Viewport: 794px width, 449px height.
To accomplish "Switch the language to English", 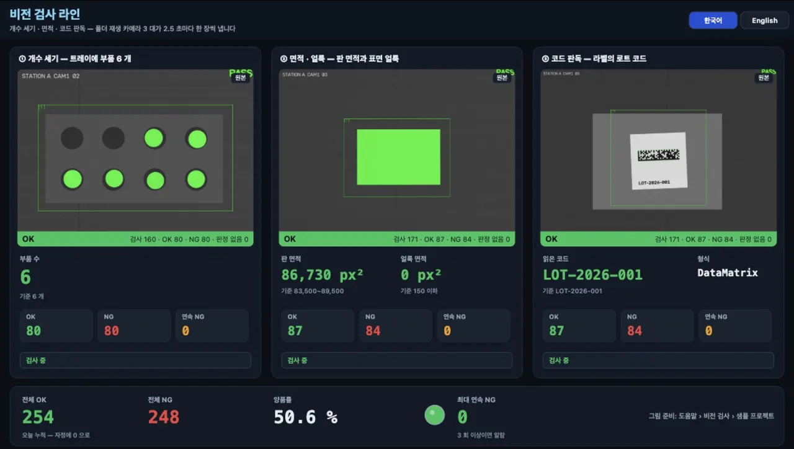I will pyautogui.click(x=764, y=20).
